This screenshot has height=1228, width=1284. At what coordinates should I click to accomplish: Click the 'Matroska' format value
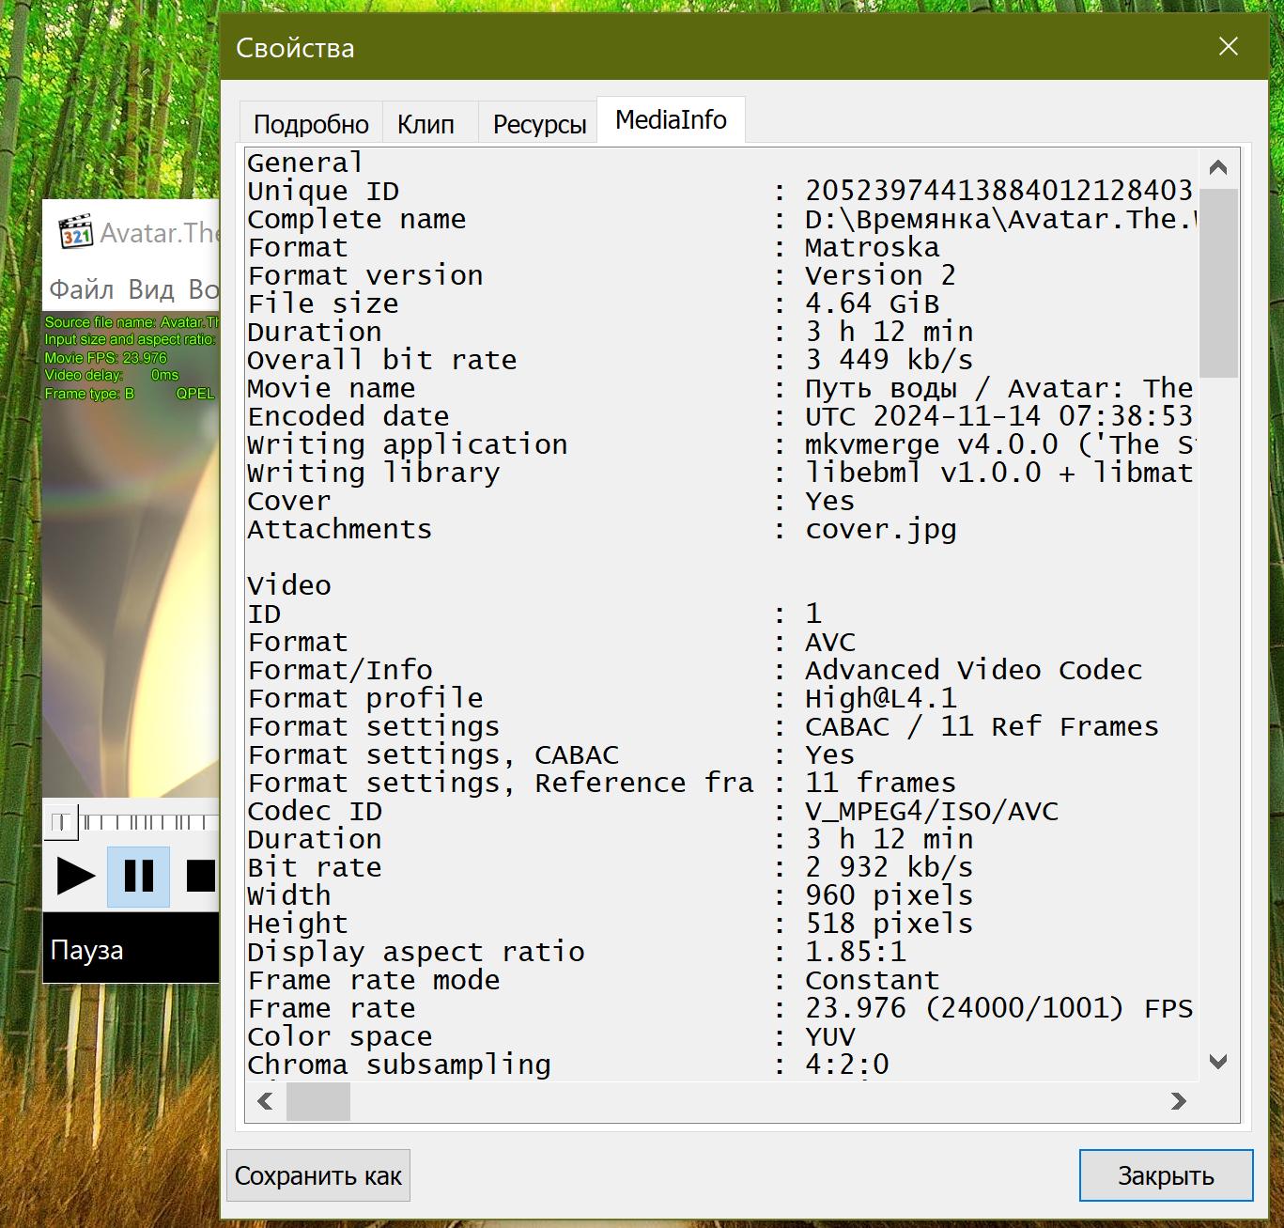pos(872,247)
